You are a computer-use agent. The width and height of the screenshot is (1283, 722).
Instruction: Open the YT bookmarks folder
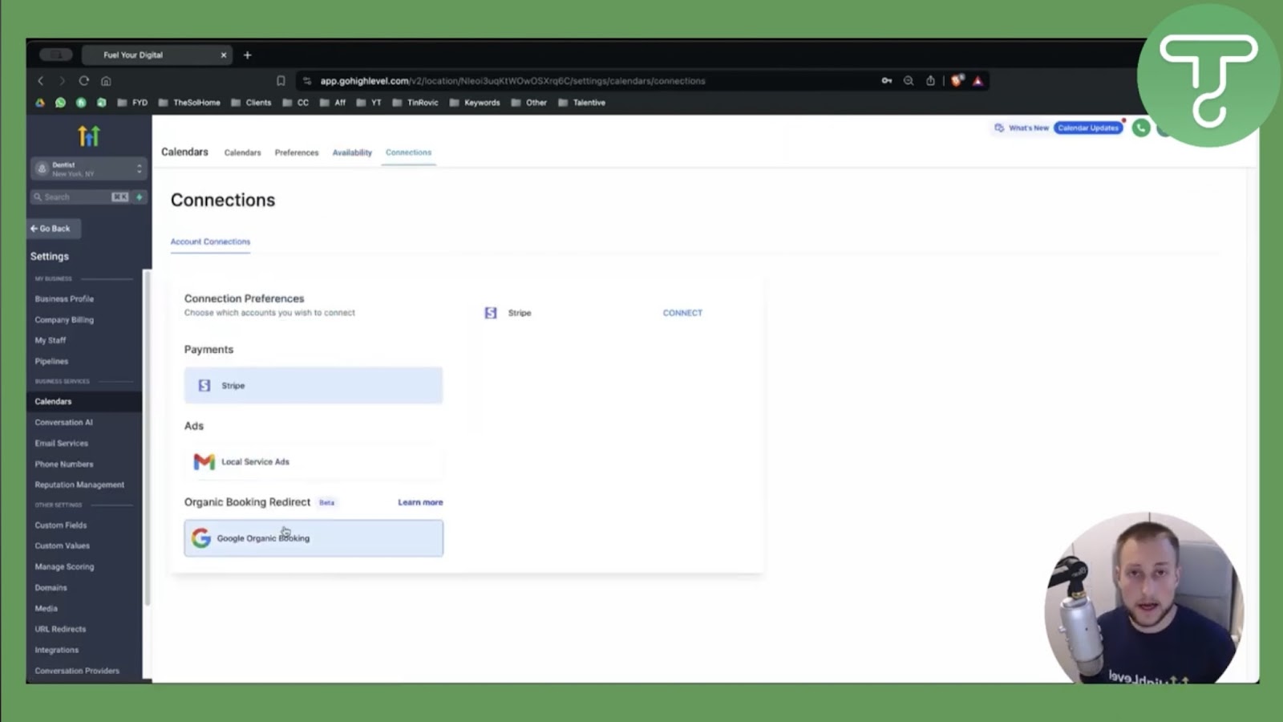click(x=369, y=103)
